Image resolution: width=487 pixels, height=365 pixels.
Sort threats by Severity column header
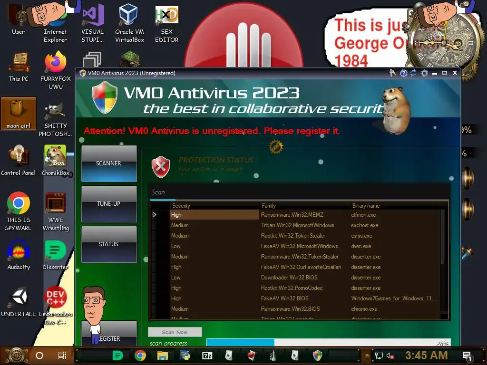coord(181,206)
